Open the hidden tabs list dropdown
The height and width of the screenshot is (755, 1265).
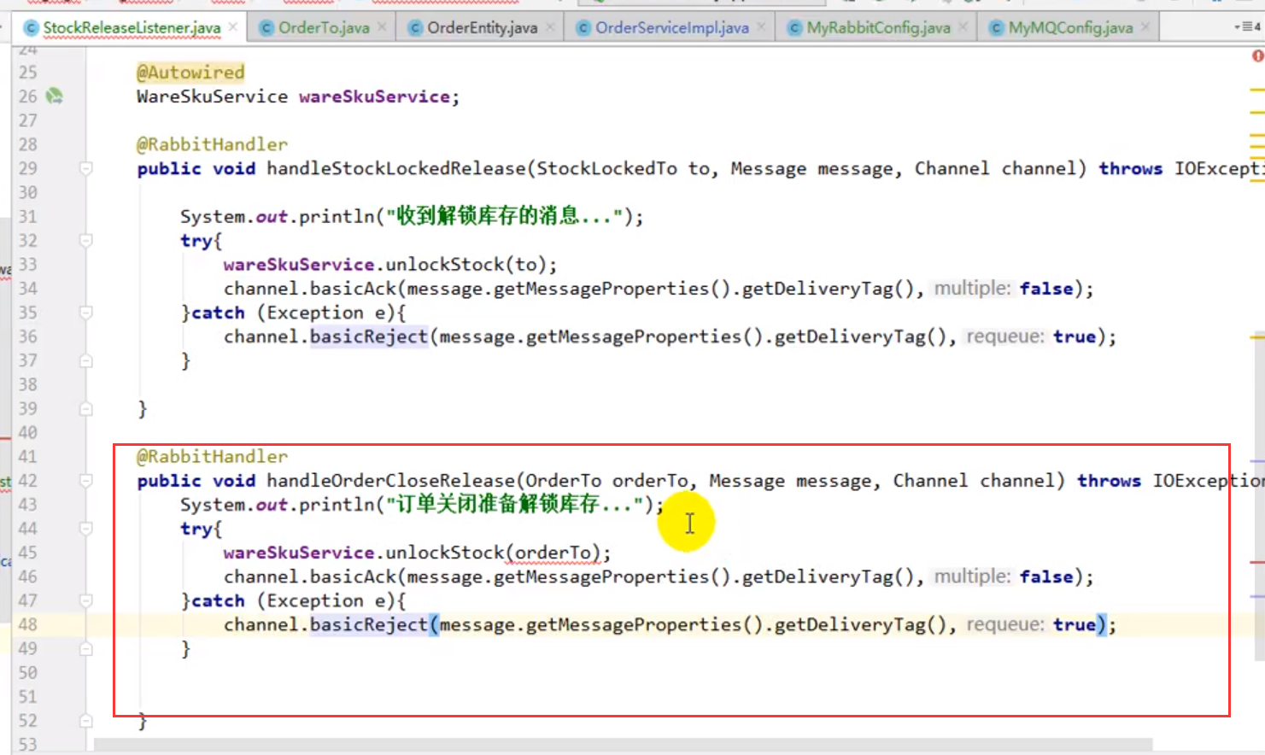click(1247, 27)
